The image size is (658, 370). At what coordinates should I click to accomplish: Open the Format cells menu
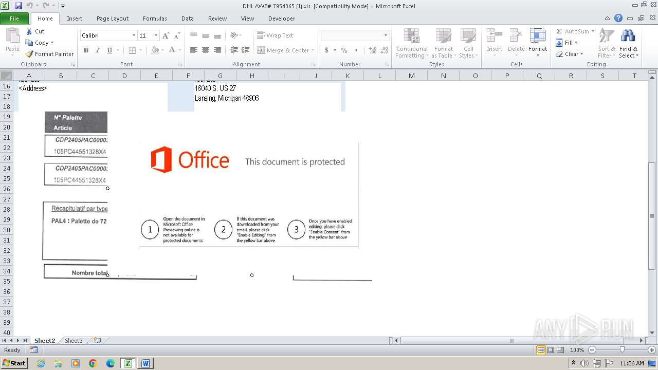(538, 43)
